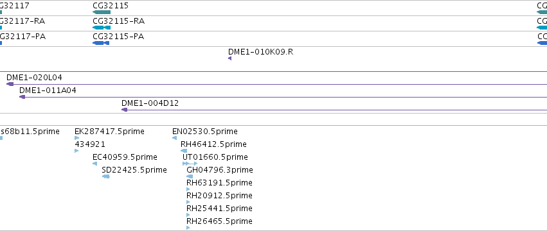Click the CG32117-RA transcript label
The height and width of the screenshot is (231, 547).
click(x=22, y=21)
